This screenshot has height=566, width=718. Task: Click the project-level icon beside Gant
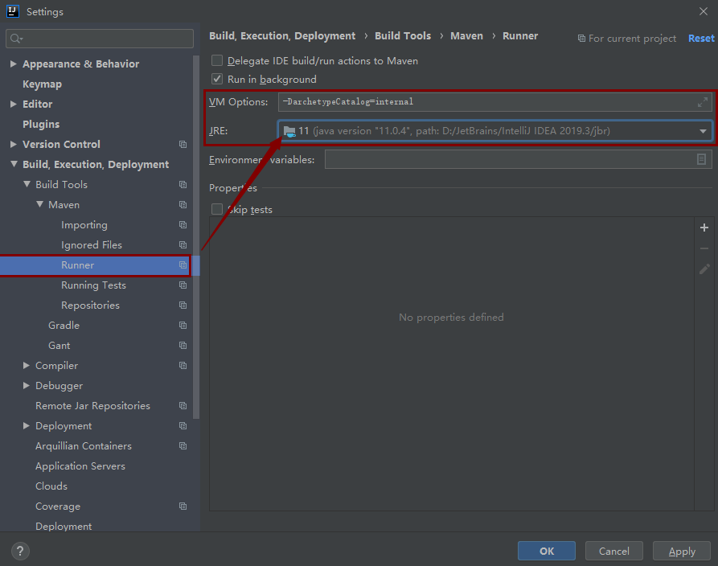[183, 346]
